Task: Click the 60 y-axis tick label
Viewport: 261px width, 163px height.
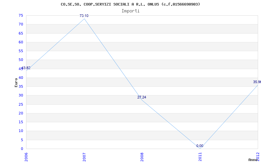Action: click(x=21, y=42)
